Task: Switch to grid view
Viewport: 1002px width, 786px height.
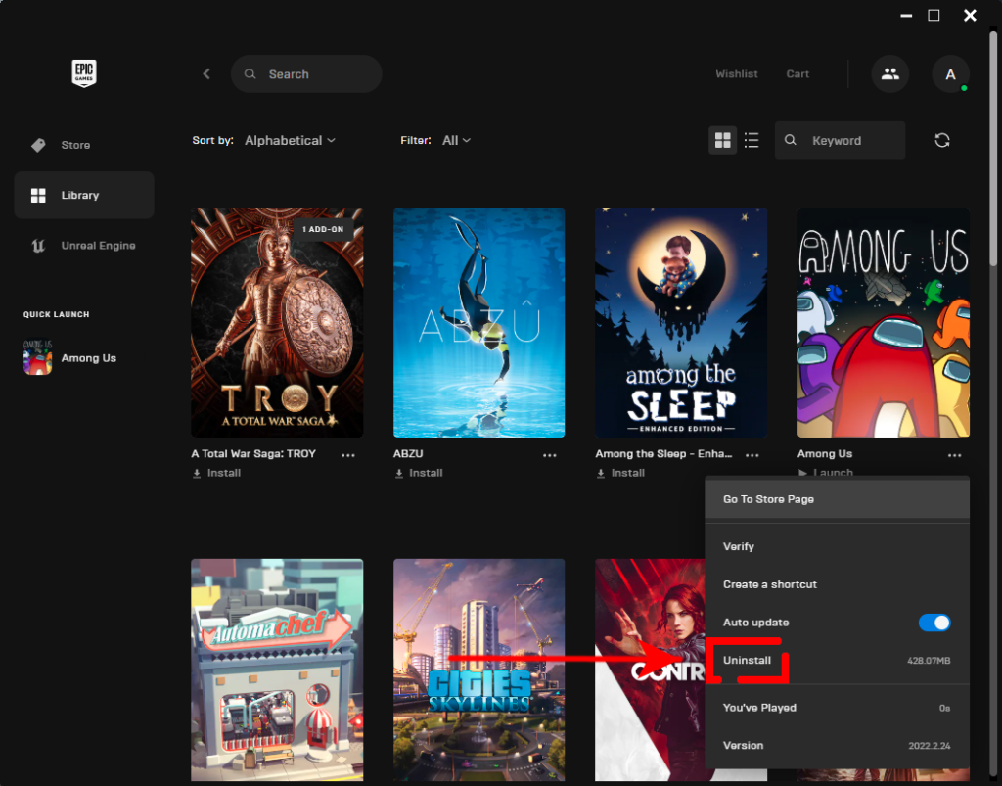Action: click(x=723, y=140)
